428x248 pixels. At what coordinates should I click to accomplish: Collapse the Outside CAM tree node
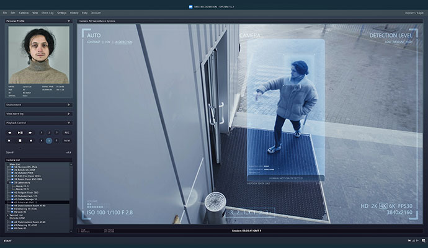tap(7, 218)
